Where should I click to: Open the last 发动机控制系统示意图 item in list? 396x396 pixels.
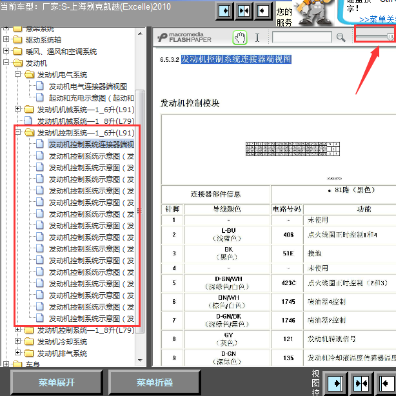point(91,319)
